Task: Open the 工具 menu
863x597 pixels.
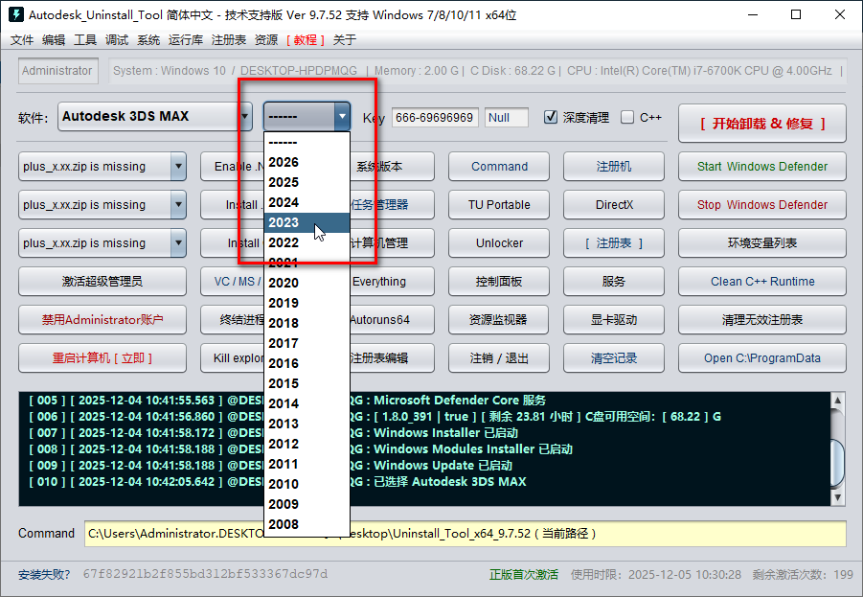Action: coord(85,39)
